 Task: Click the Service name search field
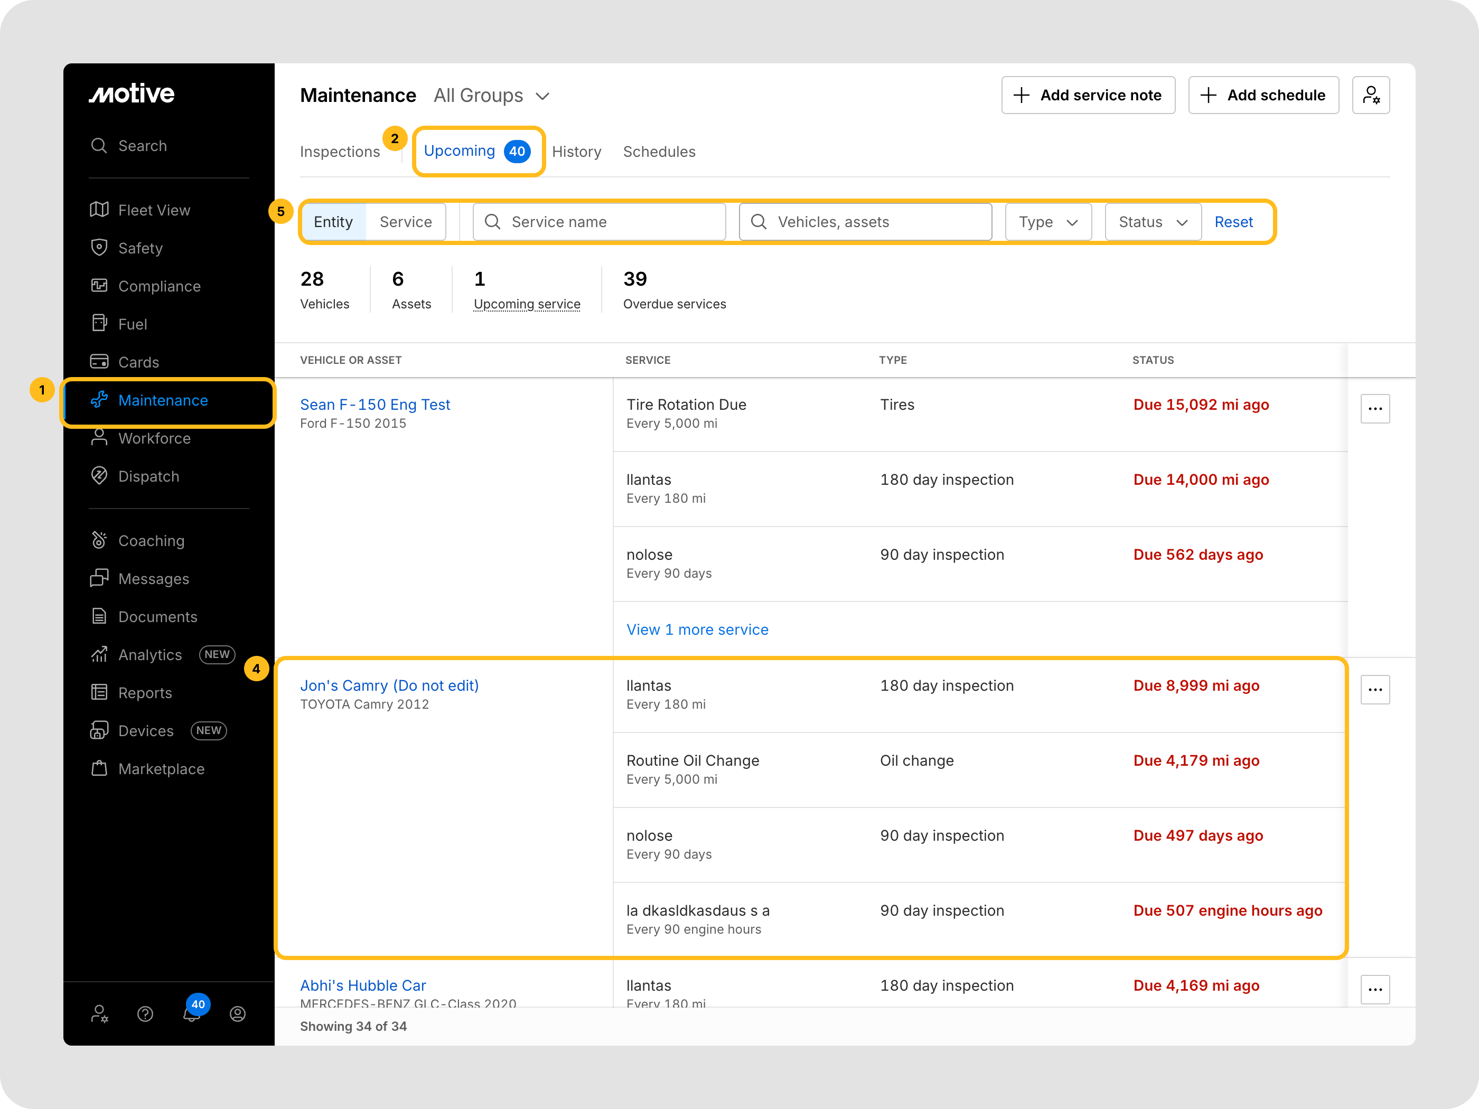coord(599,222)
